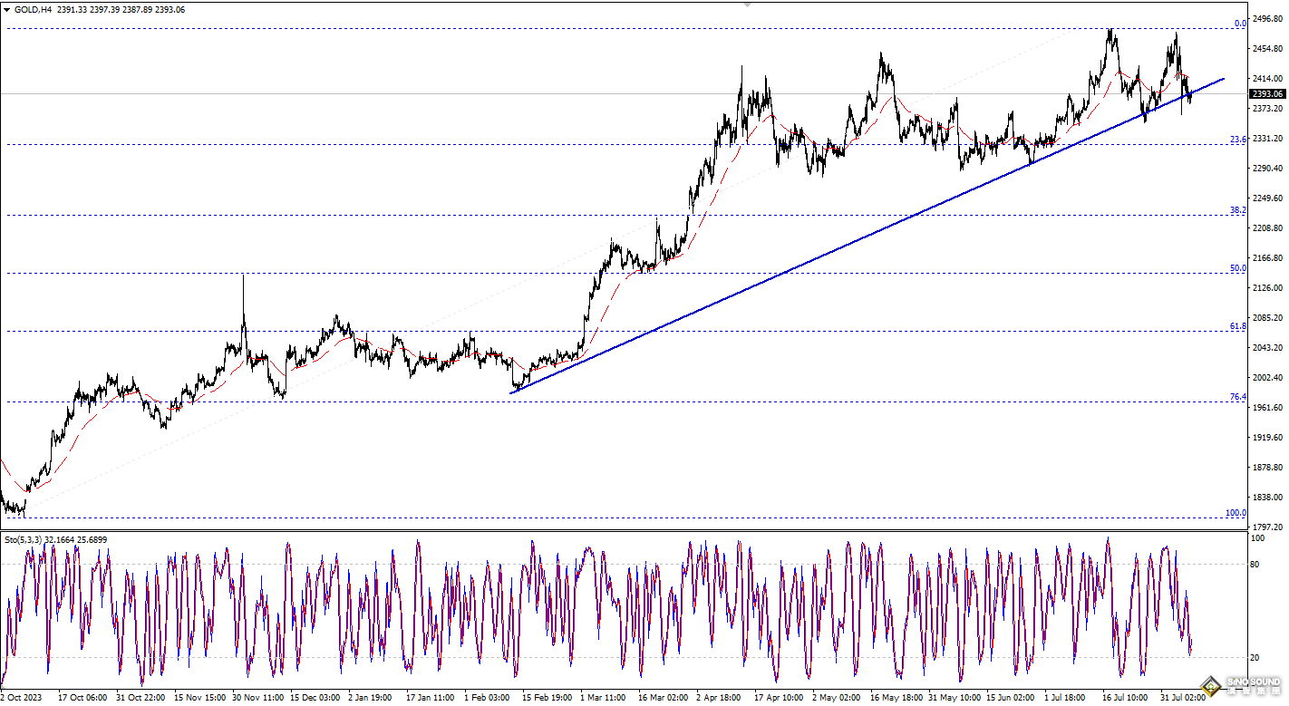The height and width of the screenshot is (706, 1289).
Task: Select the Fibonacci 23.6 level label
Action: (x=1237, y=140)
